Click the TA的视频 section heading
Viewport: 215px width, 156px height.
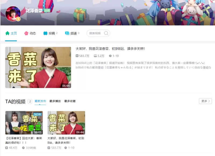[x=15, y=101]
